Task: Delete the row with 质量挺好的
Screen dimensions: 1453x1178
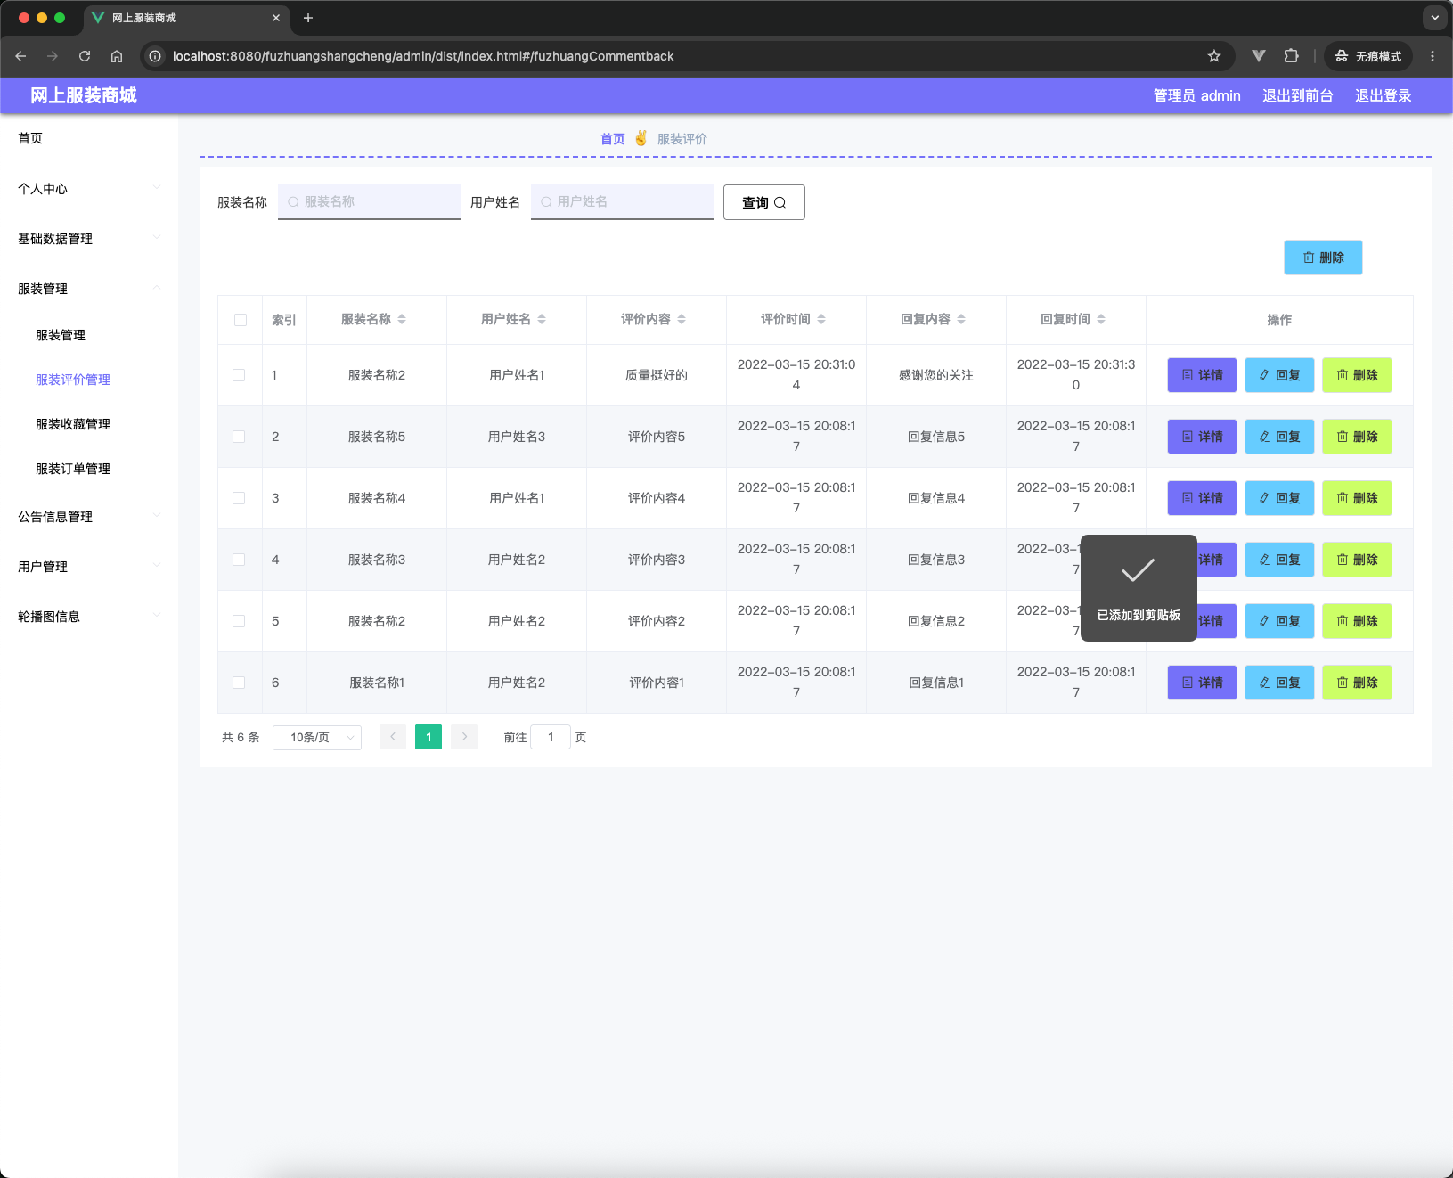Action: pos(1357,375)
